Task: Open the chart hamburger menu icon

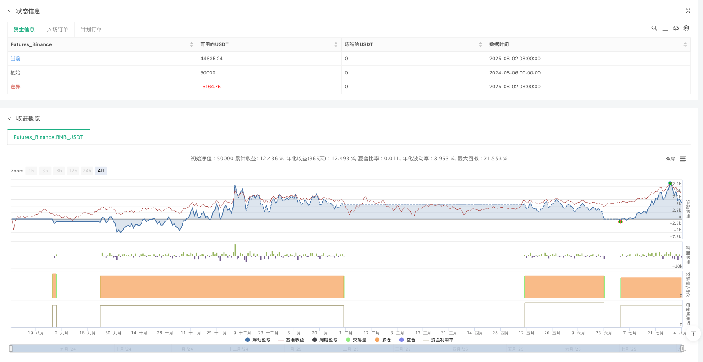Action: [x=682, y=159]
